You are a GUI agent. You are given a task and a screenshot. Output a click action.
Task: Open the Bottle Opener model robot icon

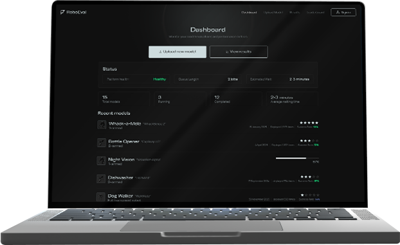click(101, 143)
